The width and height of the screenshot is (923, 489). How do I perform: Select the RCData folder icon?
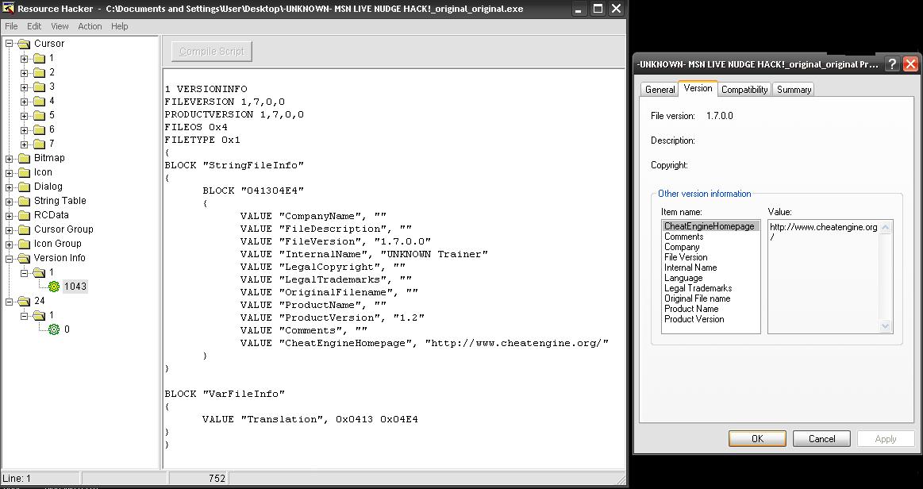coord(24,215)
